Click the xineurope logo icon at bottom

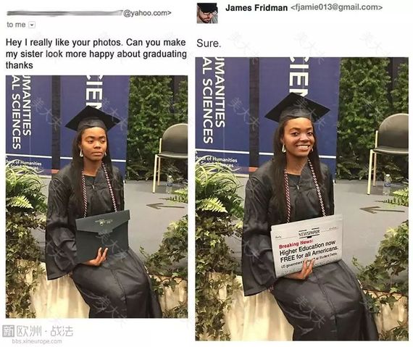(x=8, y=331)
